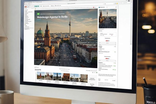
Task: Click the small red tag ending the toolbar text
Action: coord(94,7)
